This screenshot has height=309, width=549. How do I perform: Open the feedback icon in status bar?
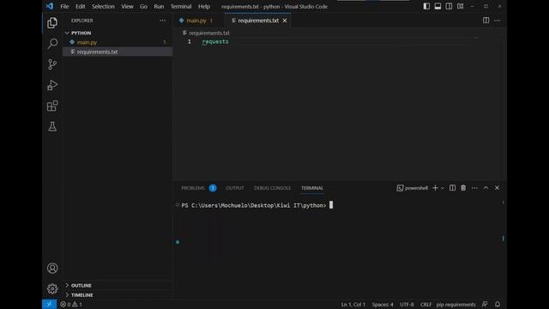[x=485, y=305]
